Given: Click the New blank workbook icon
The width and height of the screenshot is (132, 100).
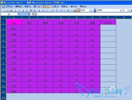Looking at the screenshot, I should pyautogui.click(x=3, y=11).
